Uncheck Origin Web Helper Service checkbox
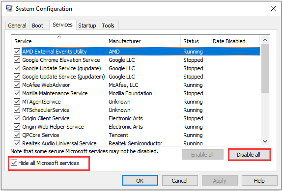The width and height of the screenshot is (282, 191). tap(17, 127)
